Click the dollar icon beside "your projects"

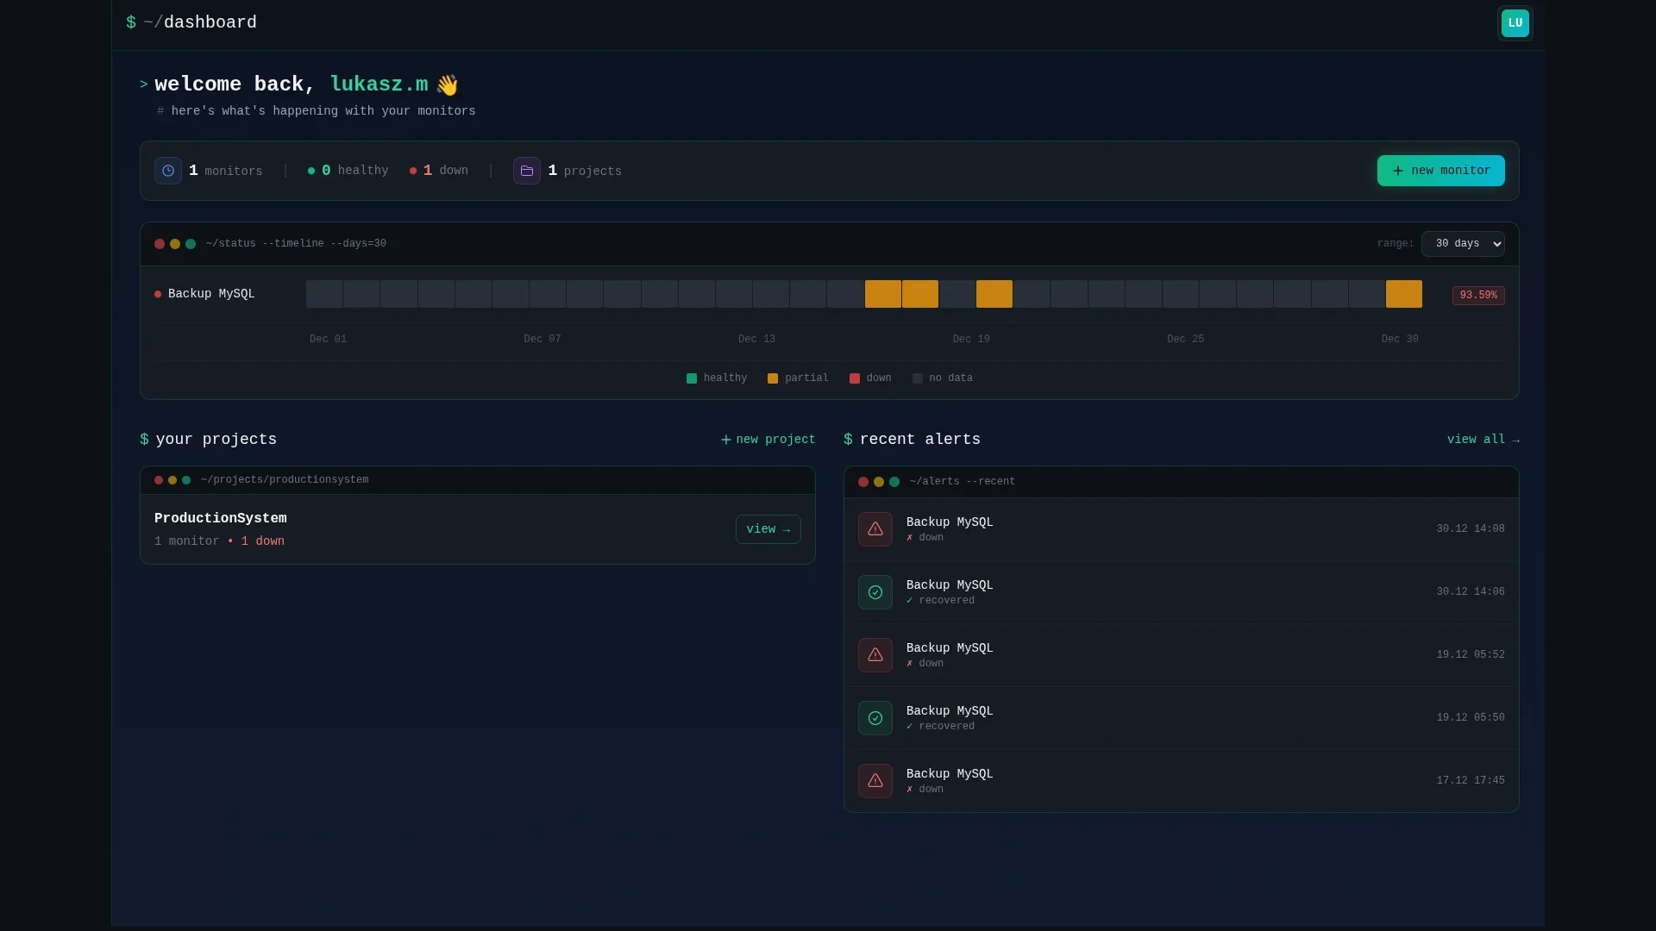pos(143,440)
